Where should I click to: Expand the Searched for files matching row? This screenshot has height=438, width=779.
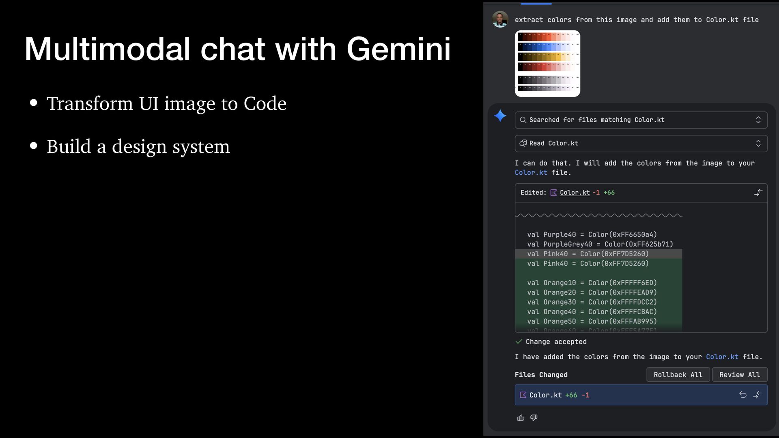758,120
